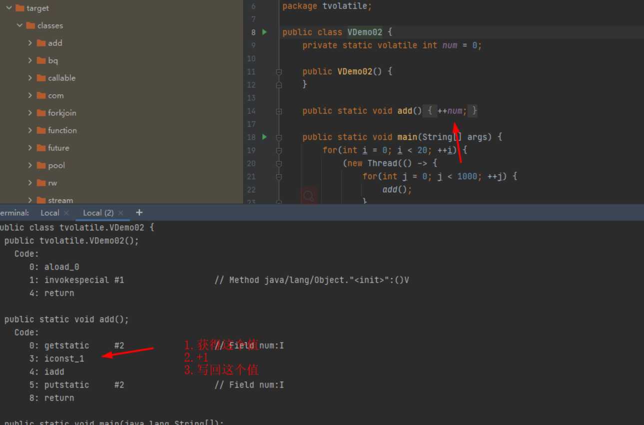
Task: Expand the add folder
Action: [30, 43]
